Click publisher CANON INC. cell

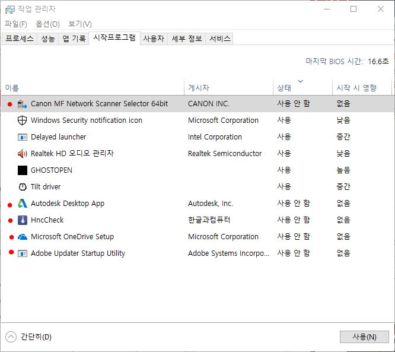[x=209, y=104]
